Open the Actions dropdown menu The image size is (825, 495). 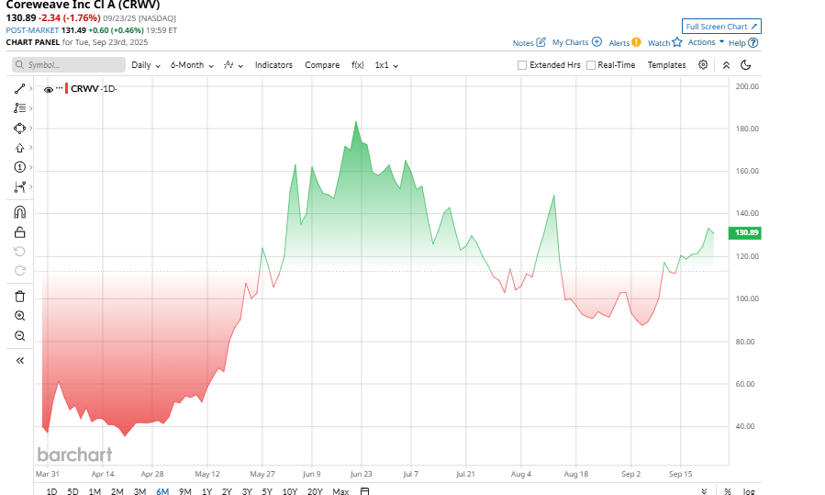[706, 42]
